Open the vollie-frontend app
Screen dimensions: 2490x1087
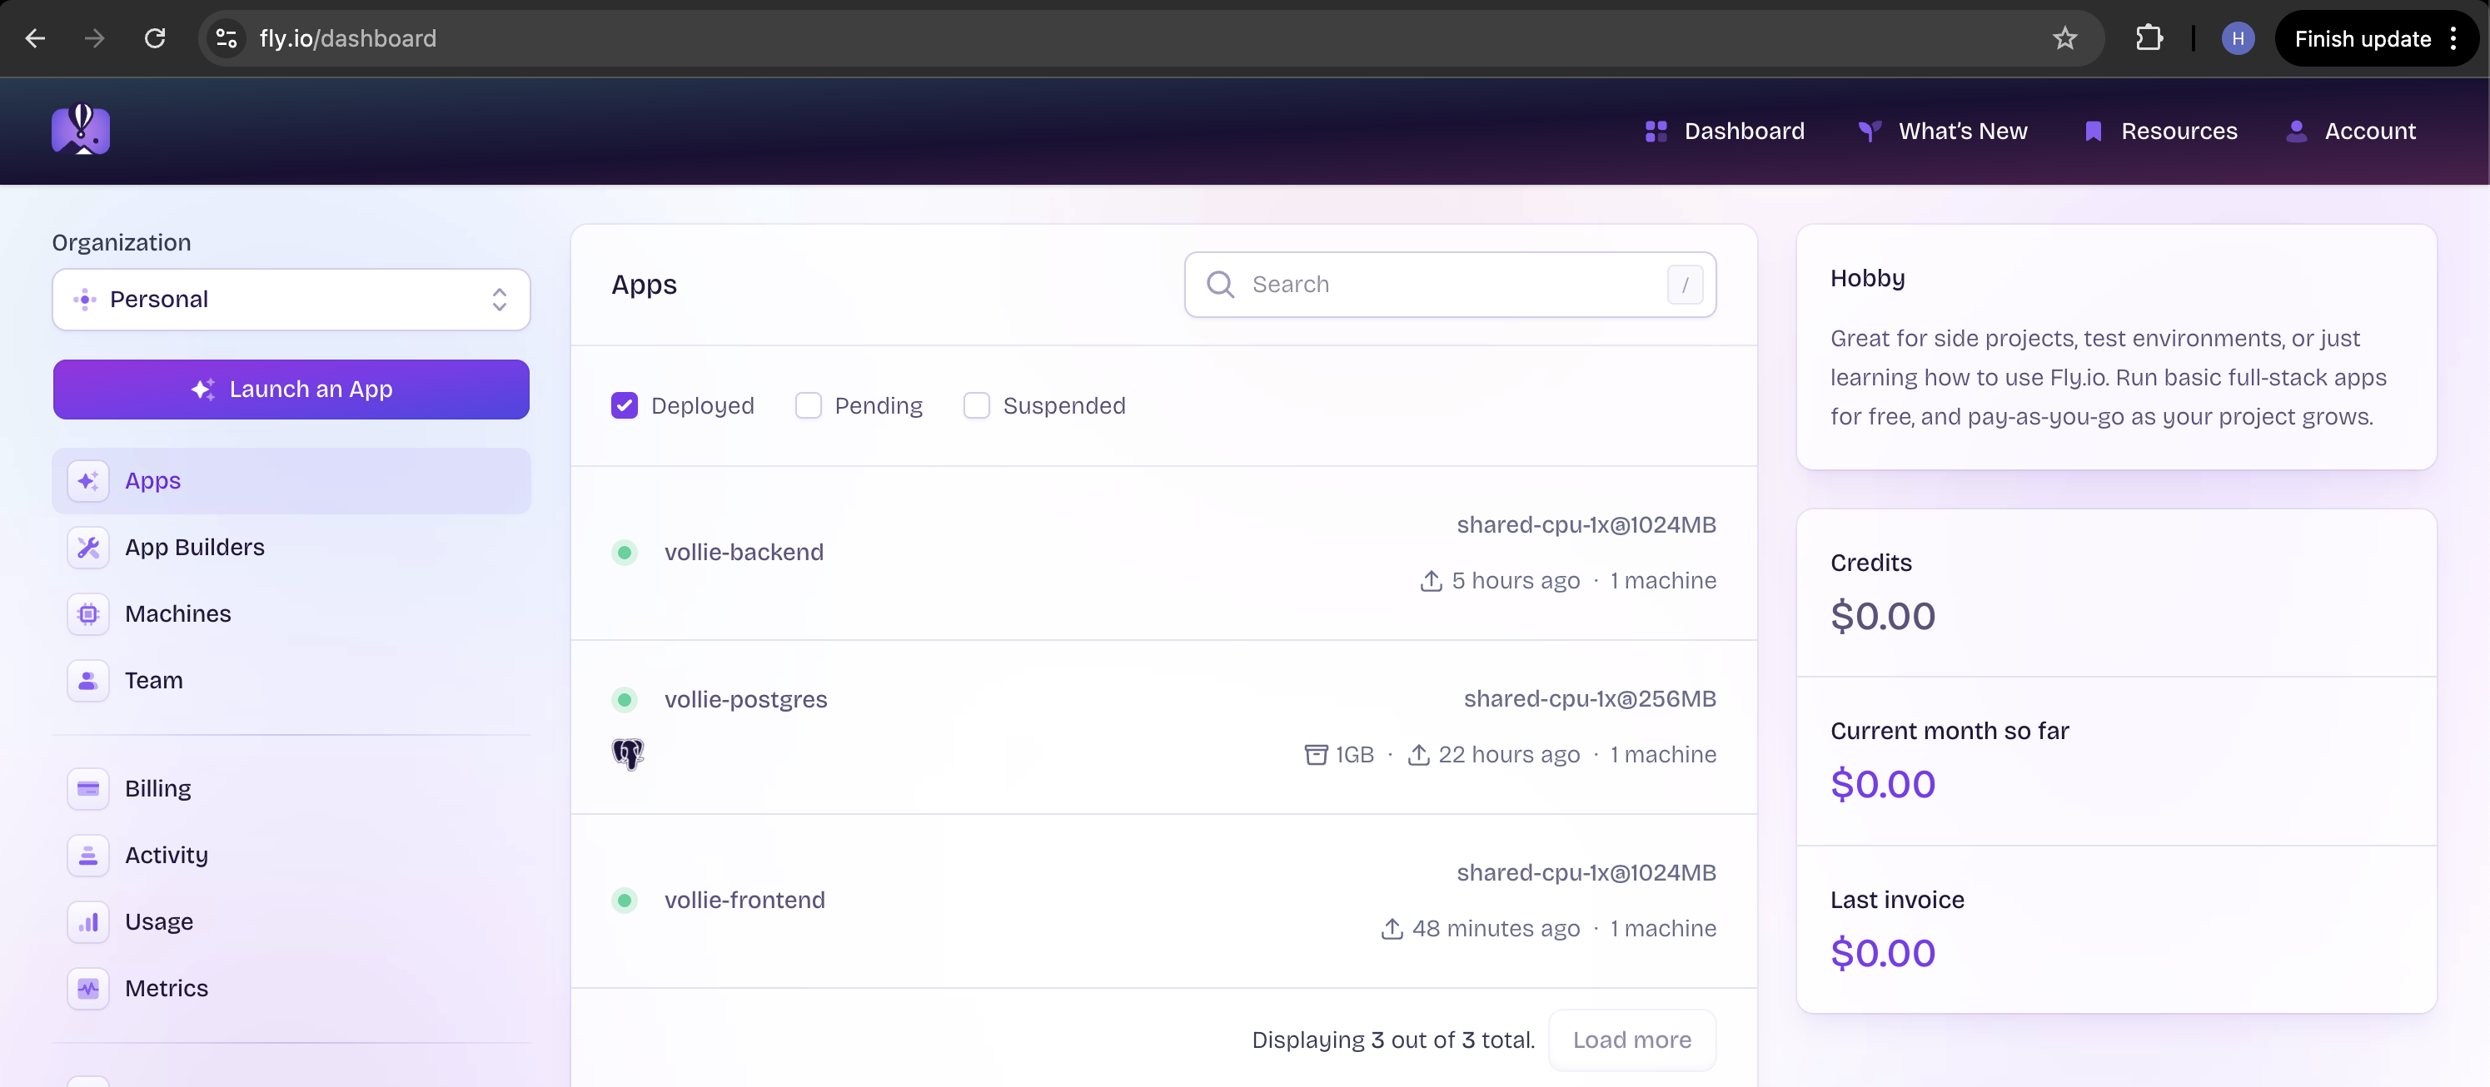pyautogui.click(x=745, y=901)
